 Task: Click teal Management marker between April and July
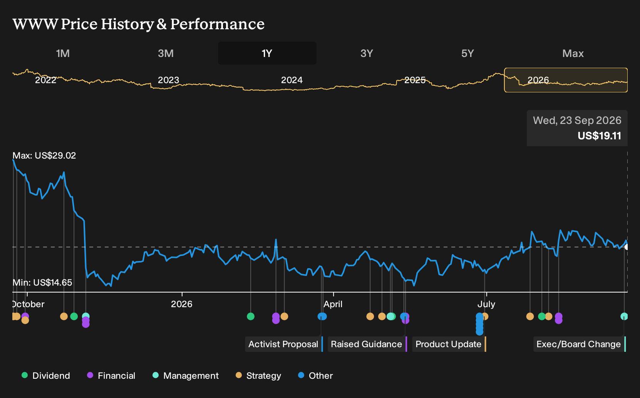coord(390,316)
